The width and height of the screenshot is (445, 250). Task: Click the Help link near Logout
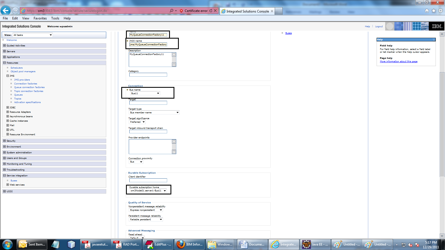(367, 26)
